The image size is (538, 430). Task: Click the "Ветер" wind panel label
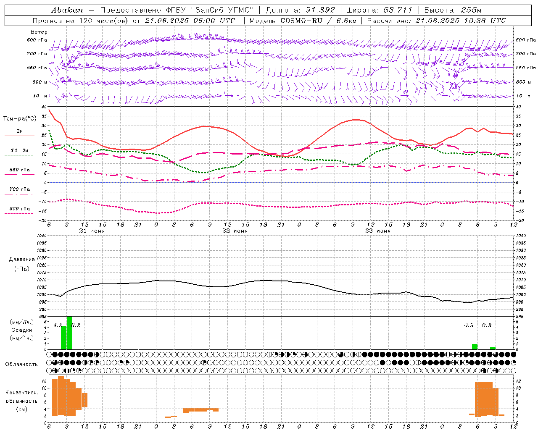coord(39,32)
